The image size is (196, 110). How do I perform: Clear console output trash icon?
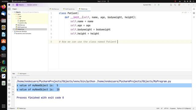tap(13, 94)
